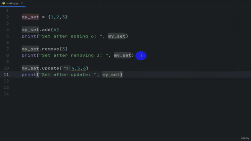Image resolution: width=251 pixels, height=141 pixels.
Task: Click my_set argument in line 11 print
Action: coord(111,75)
